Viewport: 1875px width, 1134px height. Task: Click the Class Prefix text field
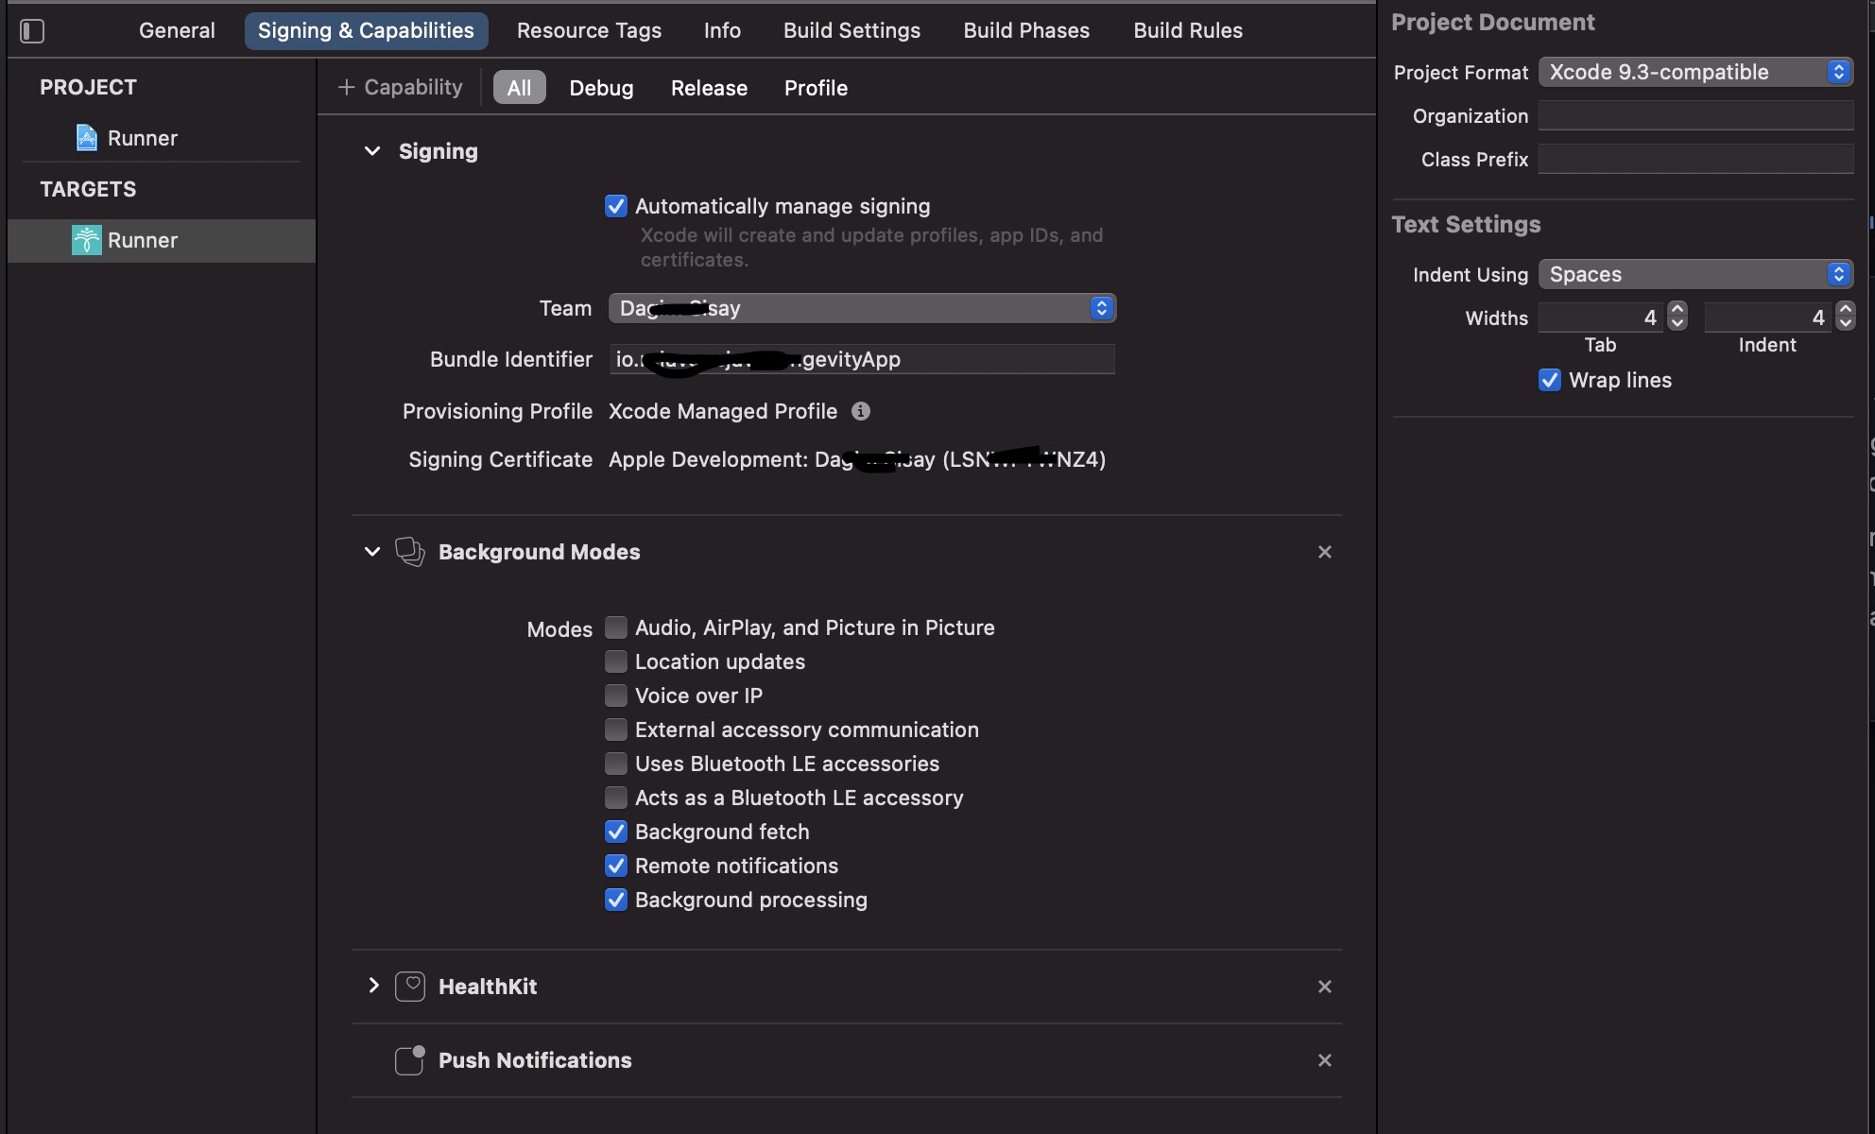1695,159
